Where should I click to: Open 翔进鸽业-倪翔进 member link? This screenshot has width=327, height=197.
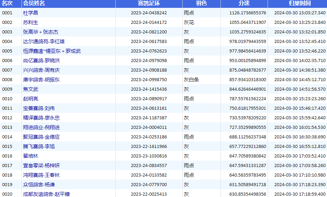point(41,127)
